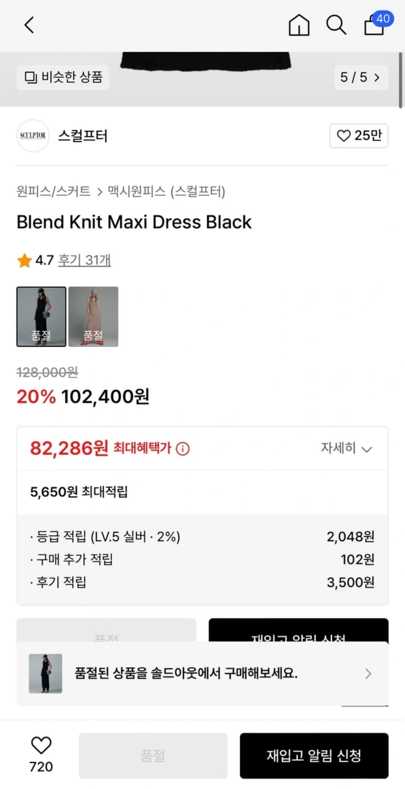Favorite the brand with the heart toggle
This screenshot has width=405, height=789.
pos(345,136)
